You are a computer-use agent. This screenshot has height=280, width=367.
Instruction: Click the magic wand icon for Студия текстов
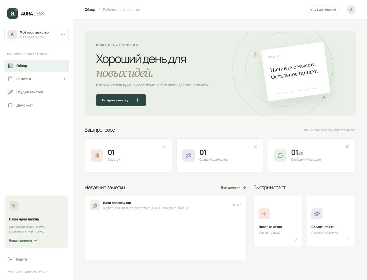[x=10, y=92]
